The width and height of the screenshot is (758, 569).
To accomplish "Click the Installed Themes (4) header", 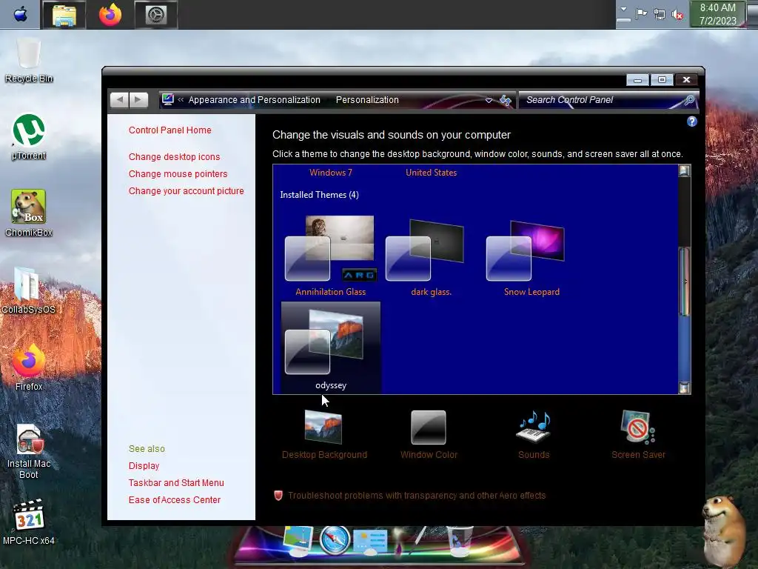I will (319, 195).
